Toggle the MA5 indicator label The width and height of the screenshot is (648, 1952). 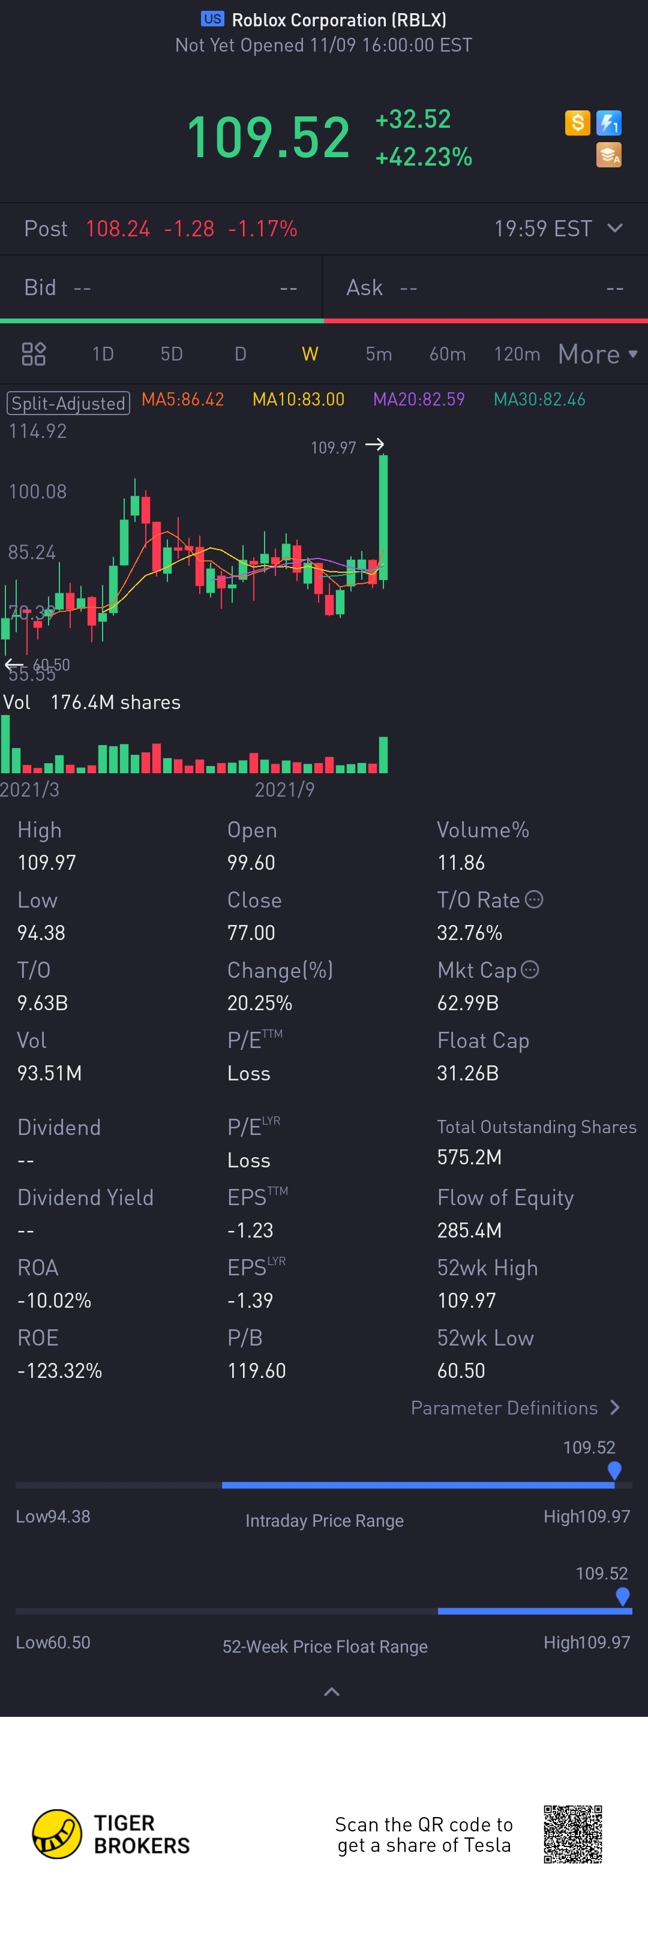pos(182,400)
